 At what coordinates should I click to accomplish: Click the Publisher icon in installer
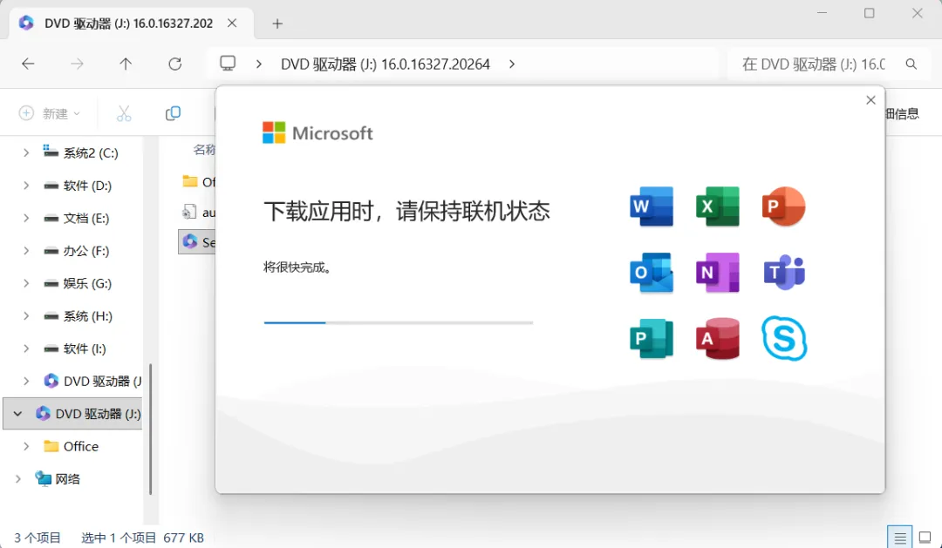[x=652, y=339]
